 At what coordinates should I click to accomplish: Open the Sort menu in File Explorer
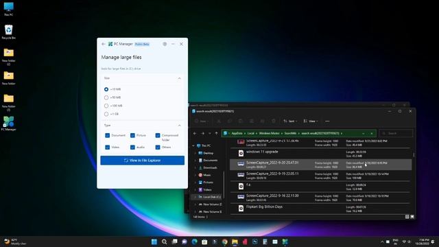click(290, 121)
